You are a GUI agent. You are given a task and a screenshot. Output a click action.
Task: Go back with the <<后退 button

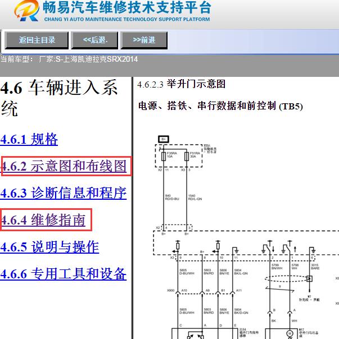click(94, 40)
